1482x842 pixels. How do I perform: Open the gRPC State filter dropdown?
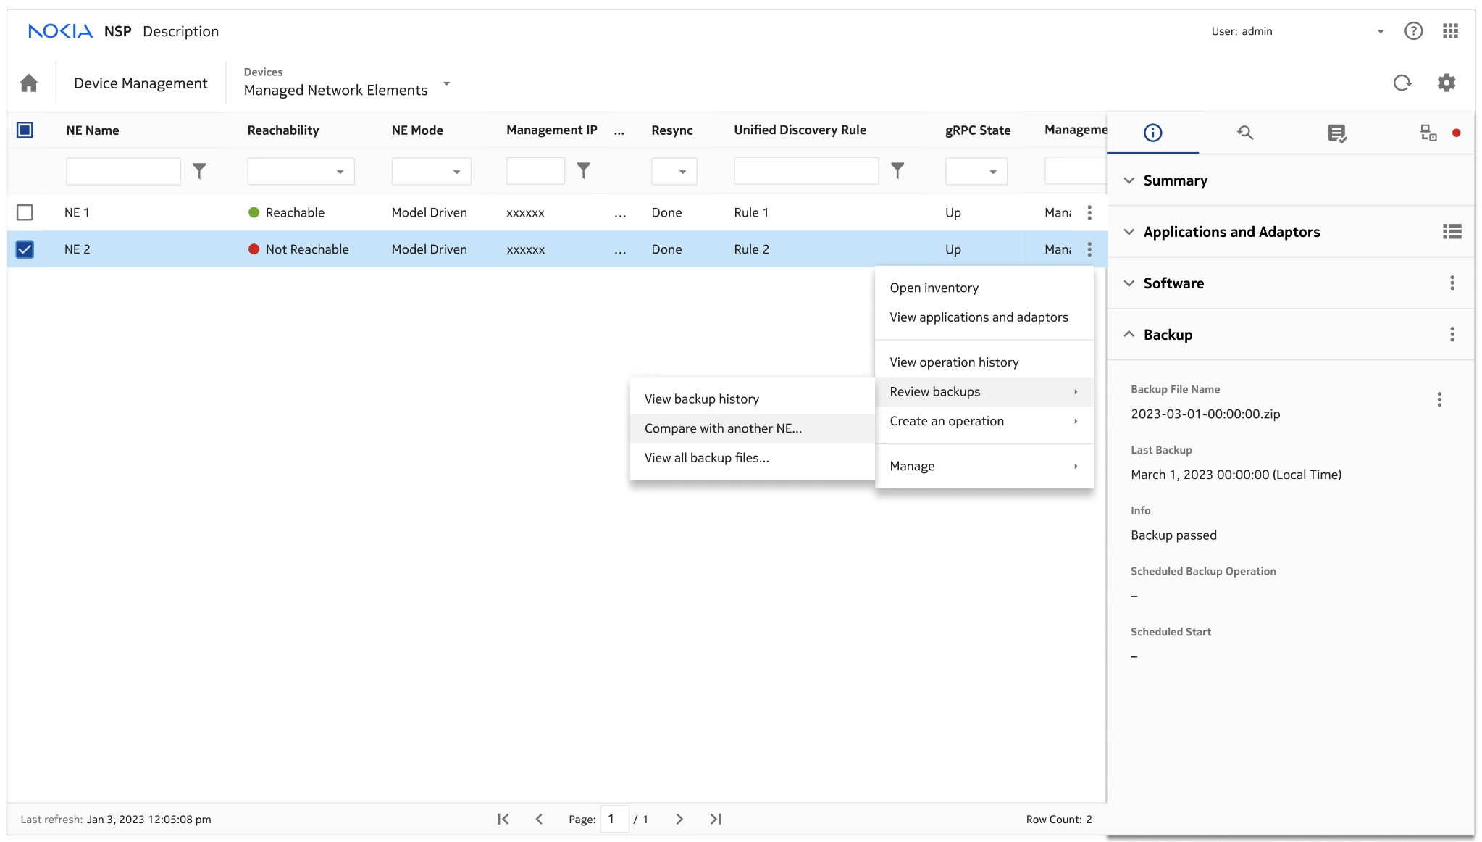tap(976, 172)
